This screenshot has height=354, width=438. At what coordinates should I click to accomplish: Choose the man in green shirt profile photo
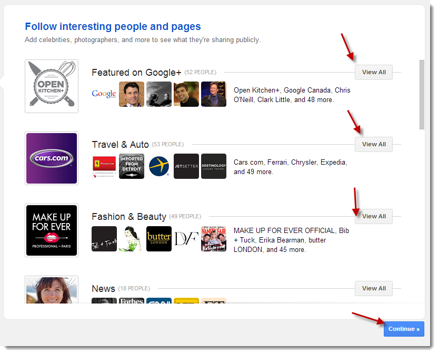pyautogui.click(x=186, y=94)
